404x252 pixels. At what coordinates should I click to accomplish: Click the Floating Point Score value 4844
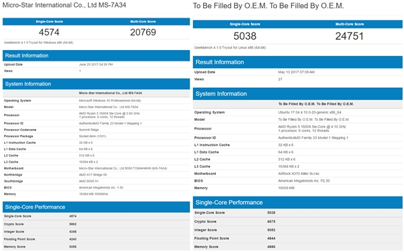click(271, 238)
